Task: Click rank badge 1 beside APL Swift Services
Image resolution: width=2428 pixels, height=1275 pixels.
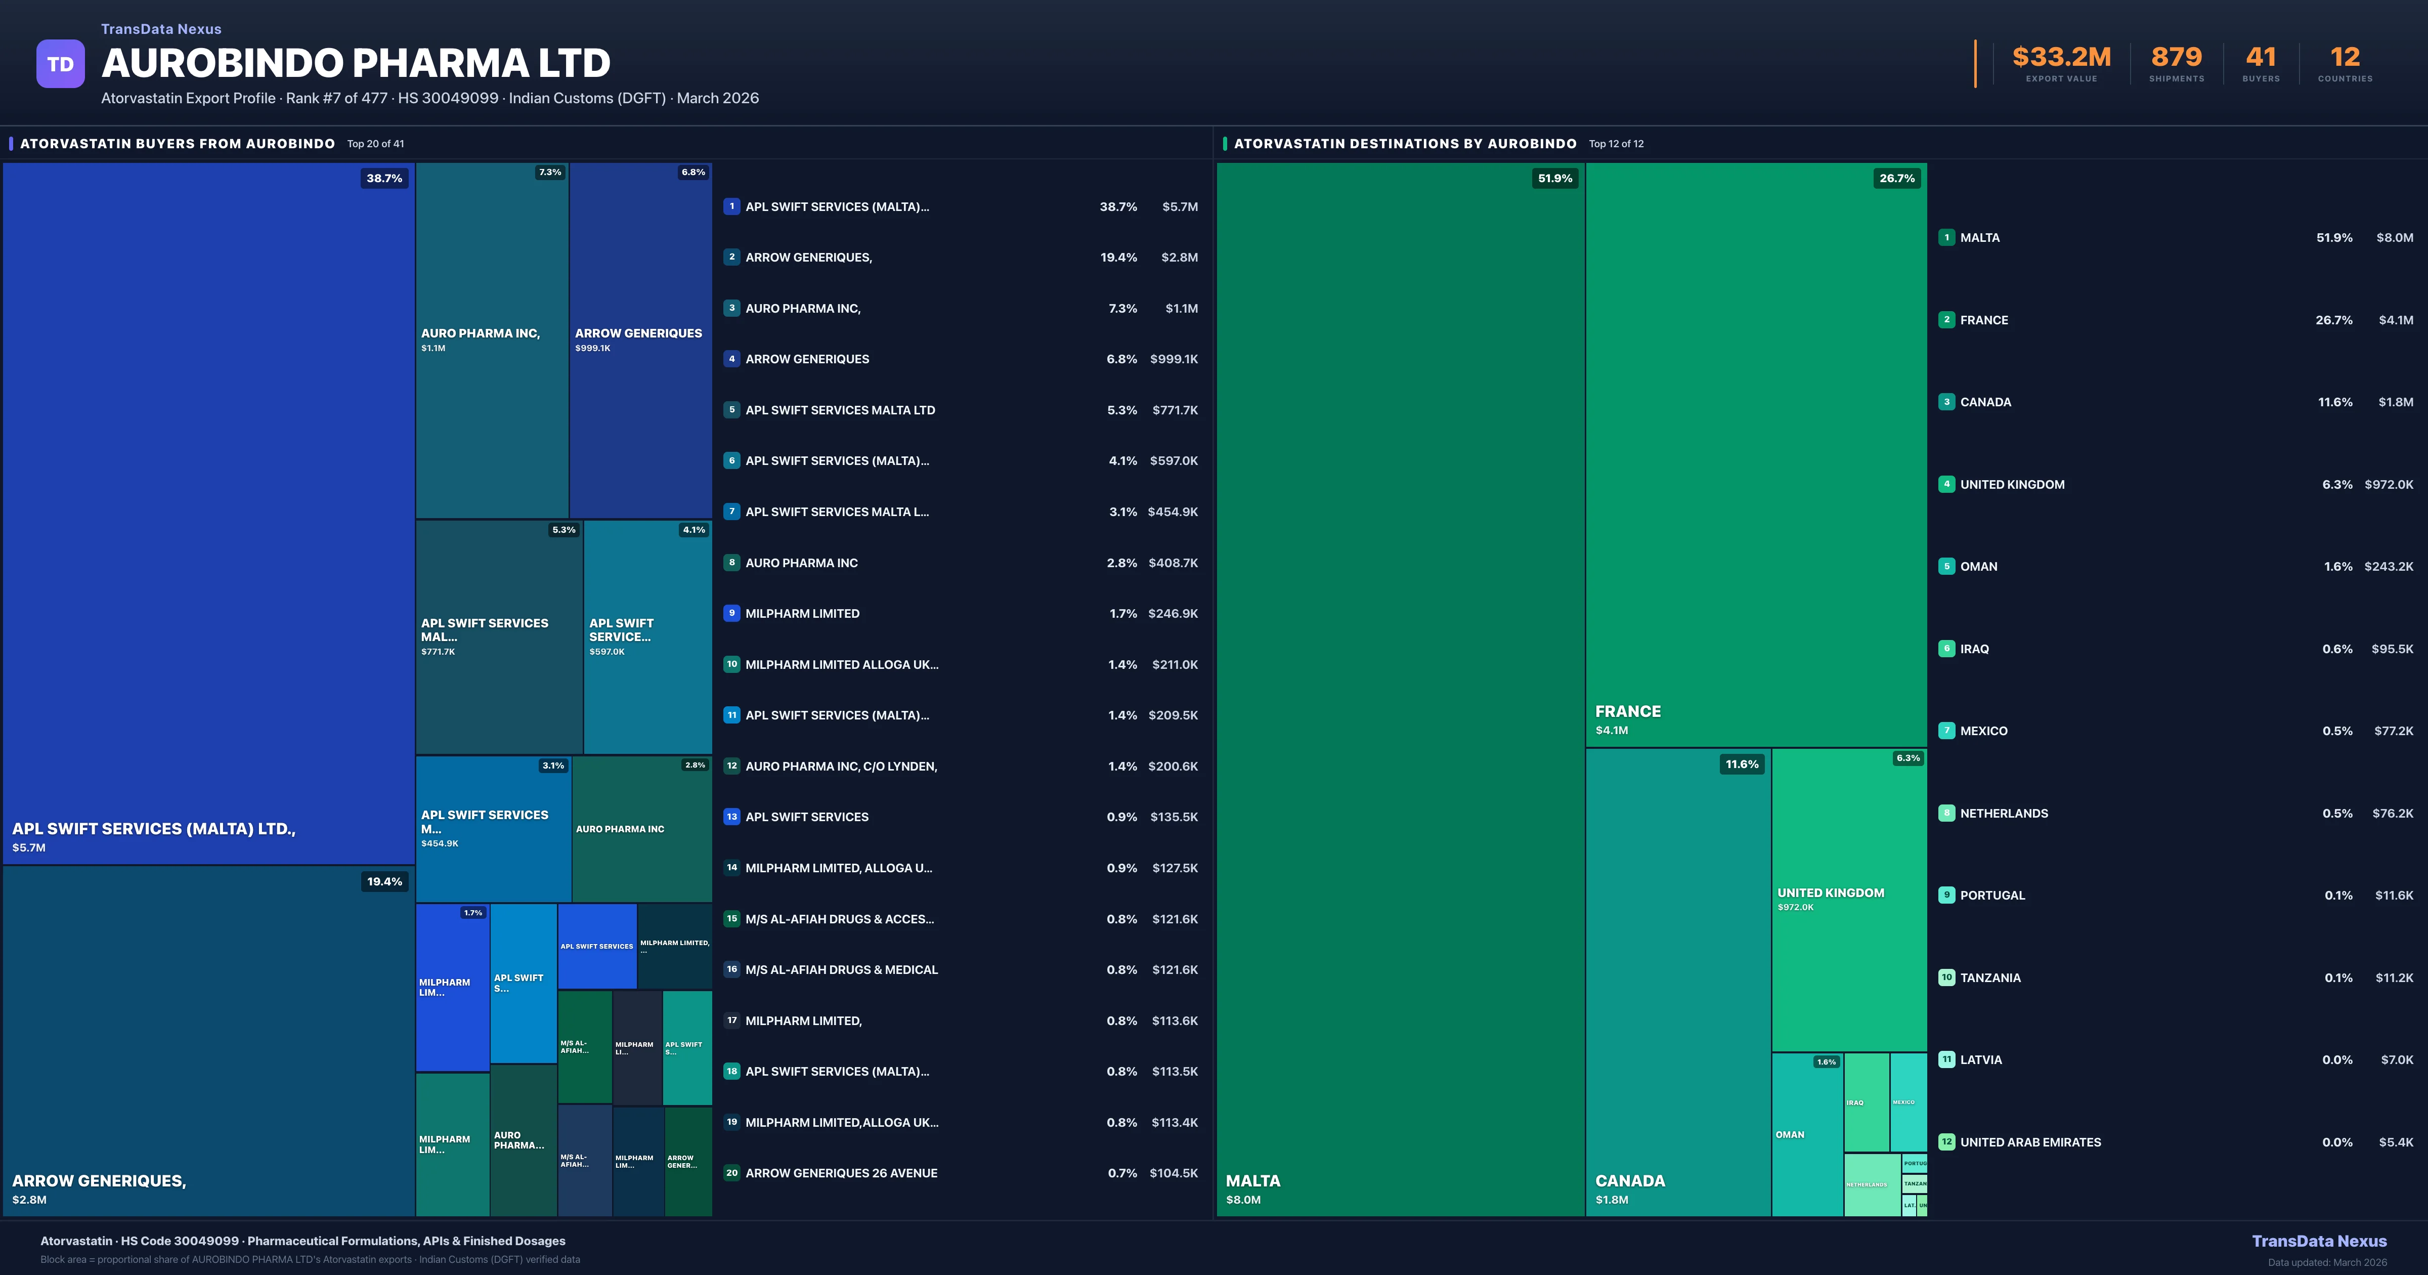Action: click(x=731, y=206)
